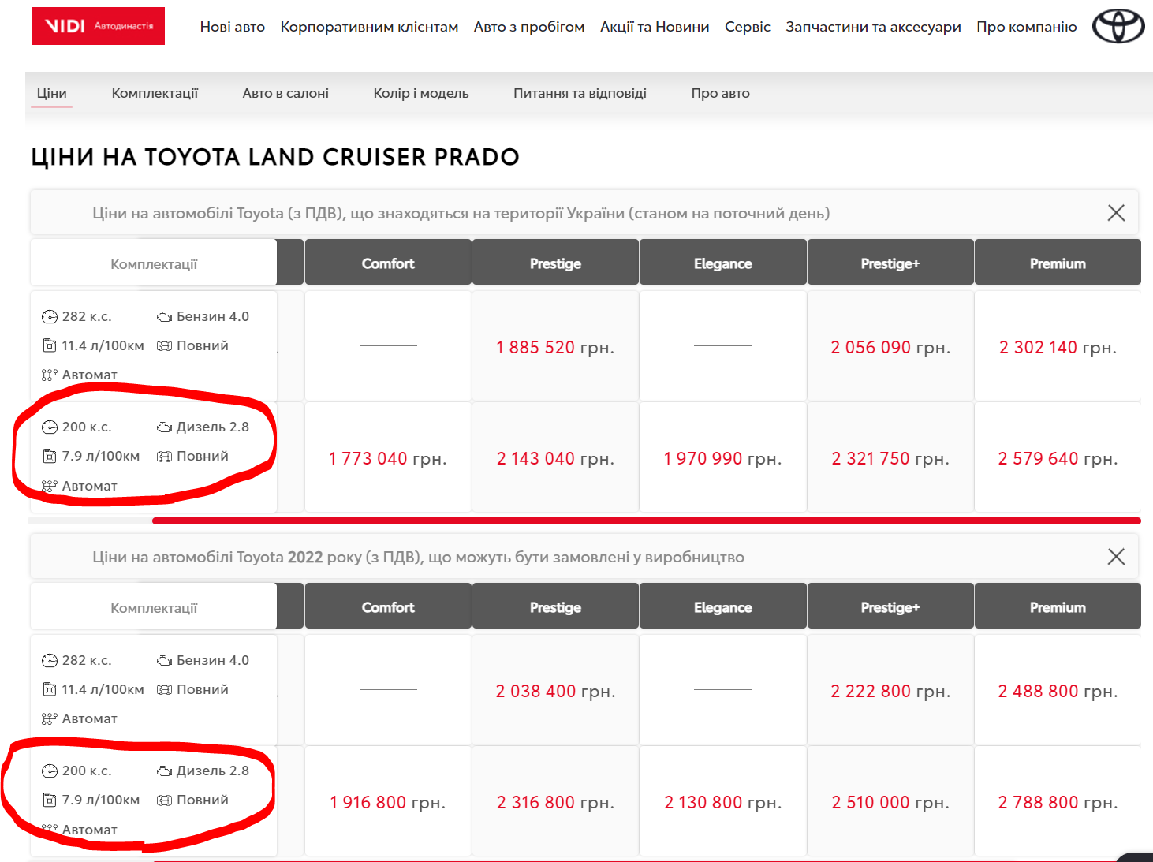1153x862 pixels.
Task: Click the VIDI Автодинастія logo
Action: click(x=99, y=26)
